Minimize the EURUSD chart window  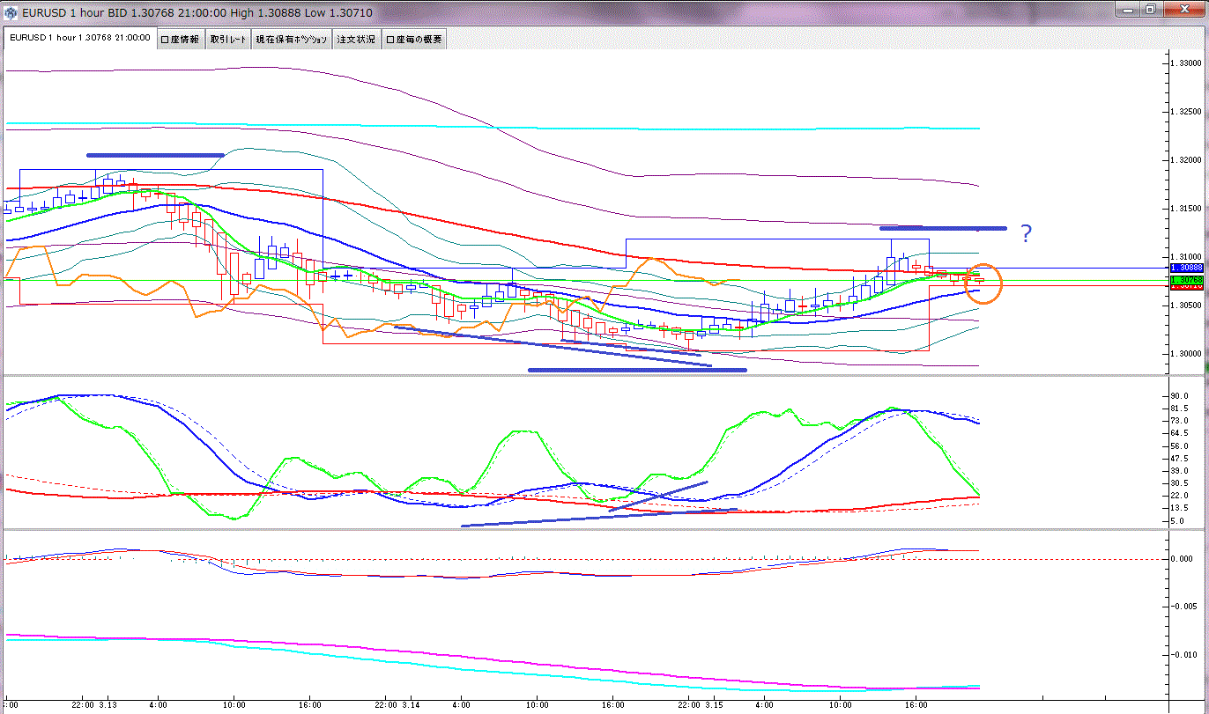tap(1128, 10)
